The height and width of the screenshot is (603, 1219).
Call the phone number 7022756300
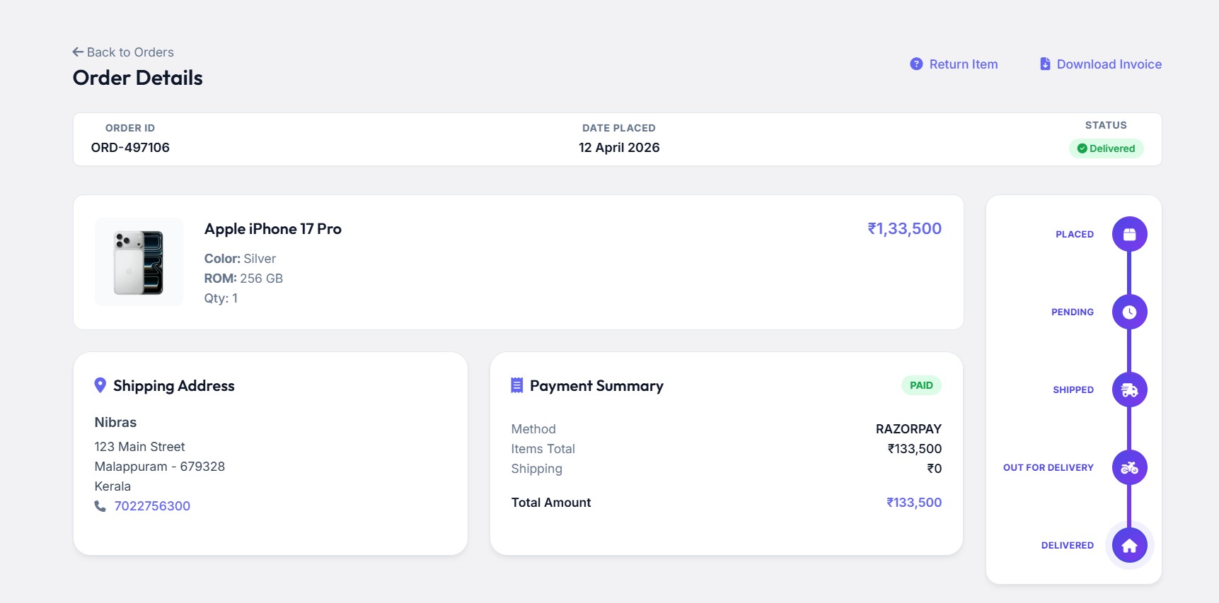pos(152,506)
